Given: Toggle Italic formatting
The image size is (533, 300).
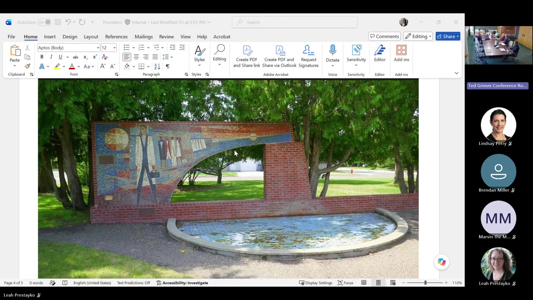Looking at the screenshot, I should 51,57.
